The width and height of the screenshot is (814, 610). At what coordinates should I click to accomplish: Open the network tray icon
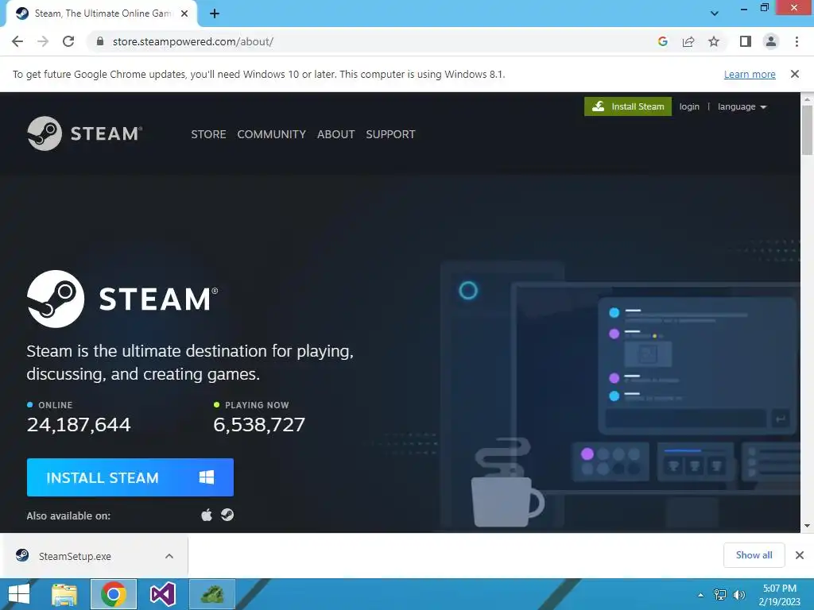click(720, 595)
